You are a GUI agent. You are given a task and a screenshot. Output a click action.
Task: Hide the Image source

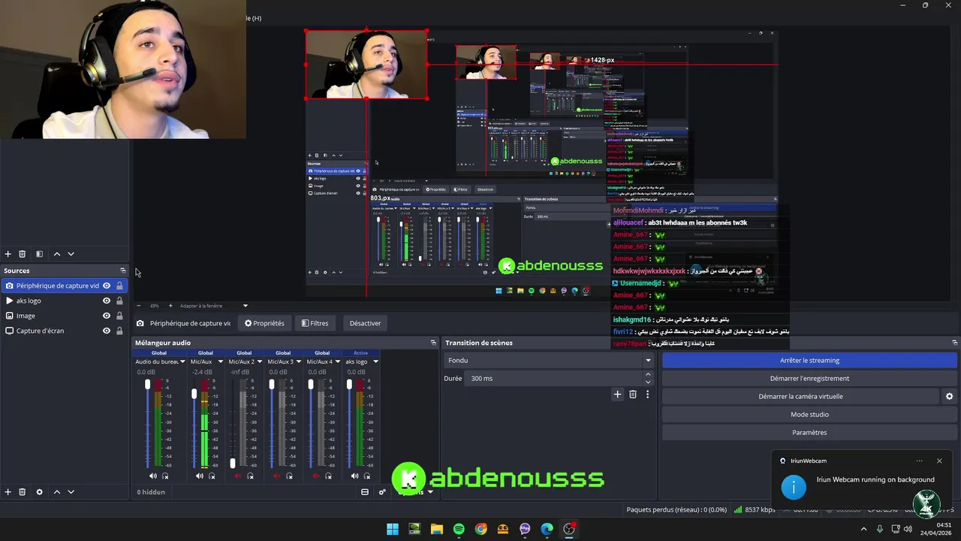pyautogui.click(x=107, y=316)
